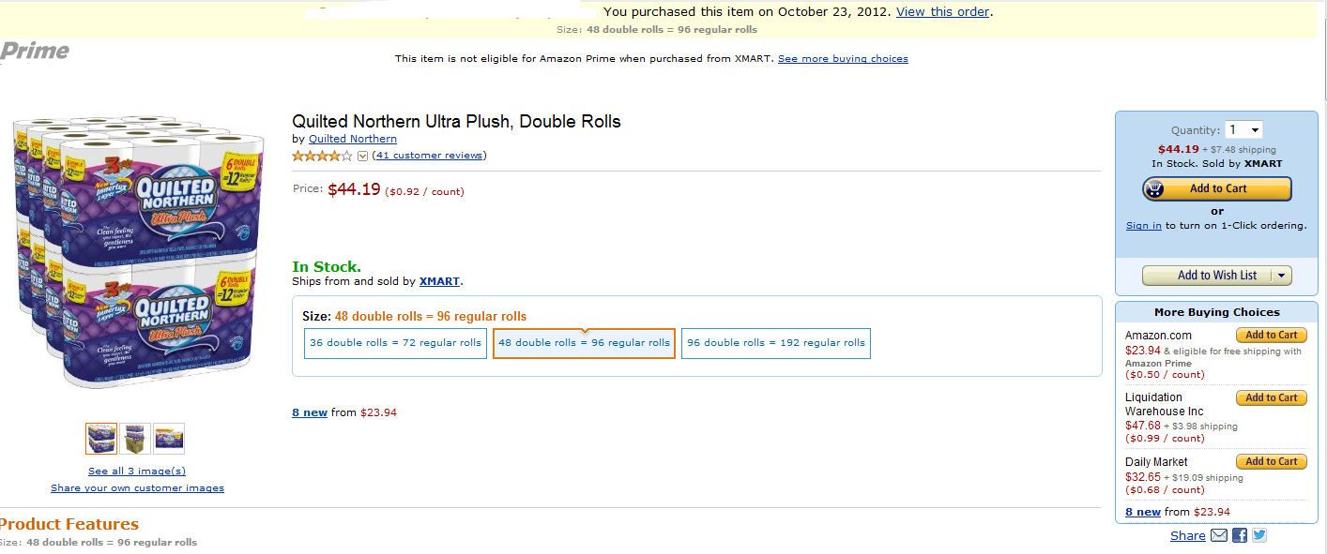Share product on Twitter icon
The height and width of the screenshot is (554, 1327).
coord(1259,535)
